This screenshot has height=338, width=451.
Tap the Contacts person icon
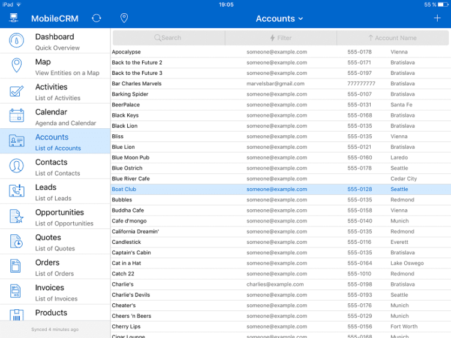[16, 167]
